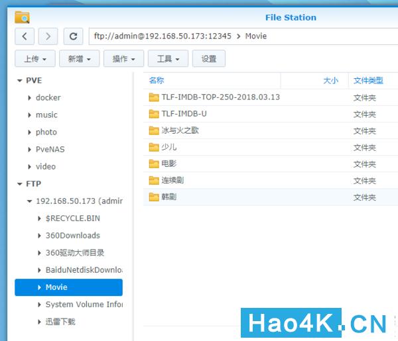Image resolution: width=398 pixels, height=341 pixels.
Task: Expand the $RECYCLE.BIN node
Action: tap(39, 219)
